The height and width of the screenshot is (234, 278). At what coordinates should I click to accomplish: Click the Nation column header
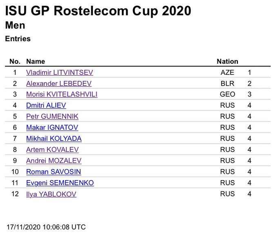pos(227,62)
